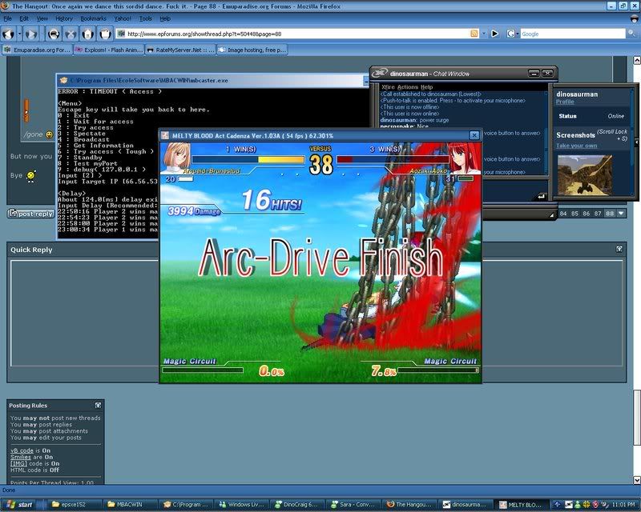
Task: Collapse the Quick Reply section
Action: tap(619, 249)
